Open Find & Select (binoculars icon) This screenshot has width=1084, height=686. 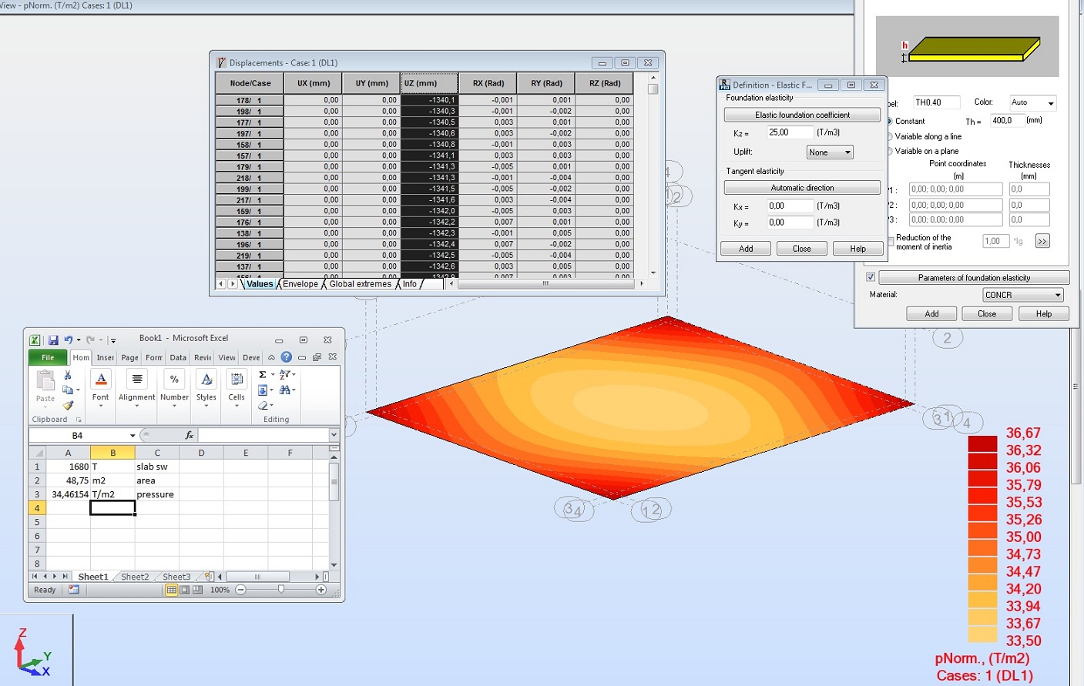pyautogui.click(x=284, y=390)
